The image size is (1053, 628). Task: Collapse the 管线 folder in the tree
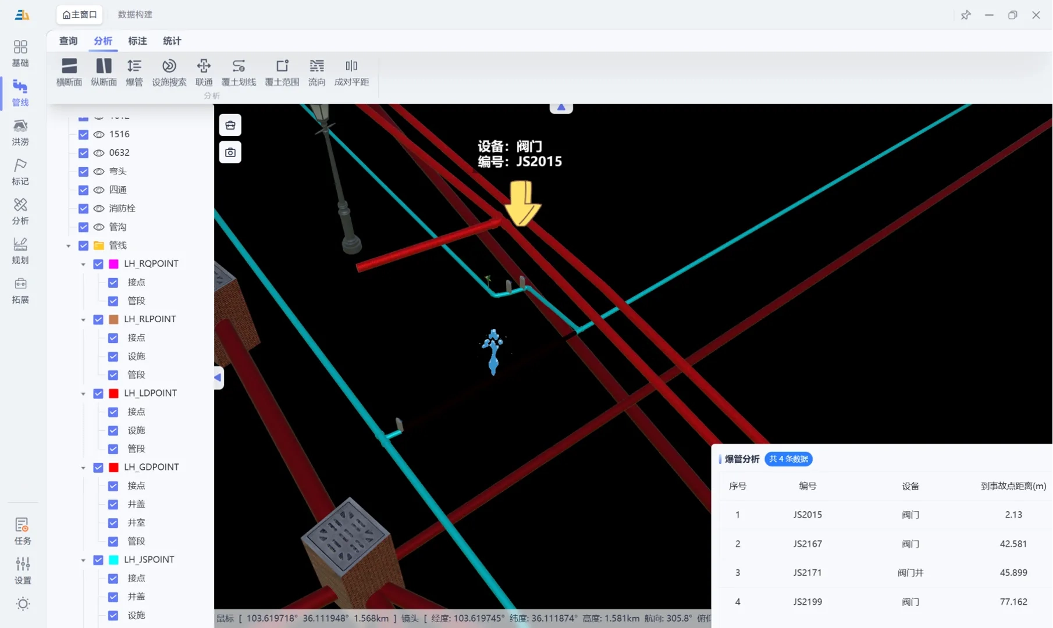coord(68,245)
